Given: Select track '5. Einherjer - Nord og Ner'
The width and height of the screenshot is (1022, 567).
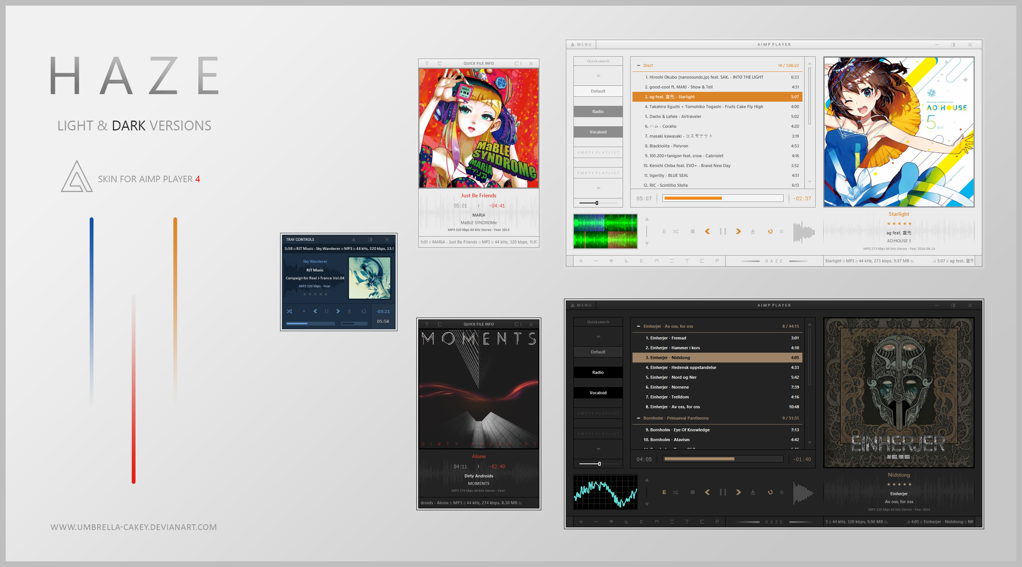Looking at the screenshot, I should [x=717, y=377].
